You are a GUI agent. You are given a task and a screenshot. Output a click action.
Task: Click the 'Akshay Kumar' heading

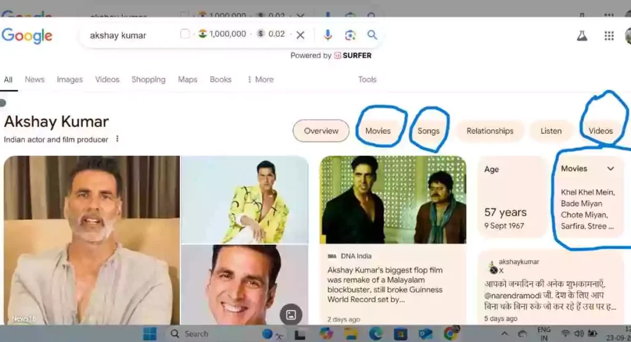pyautogui.click(x=56, y=121)
